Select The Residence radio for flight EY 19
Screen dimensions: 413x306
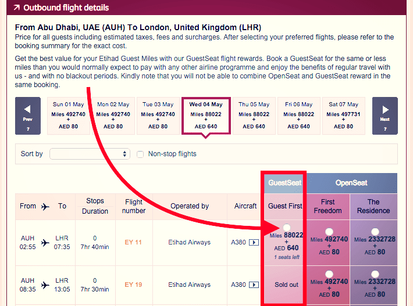[x=375, y=273]
